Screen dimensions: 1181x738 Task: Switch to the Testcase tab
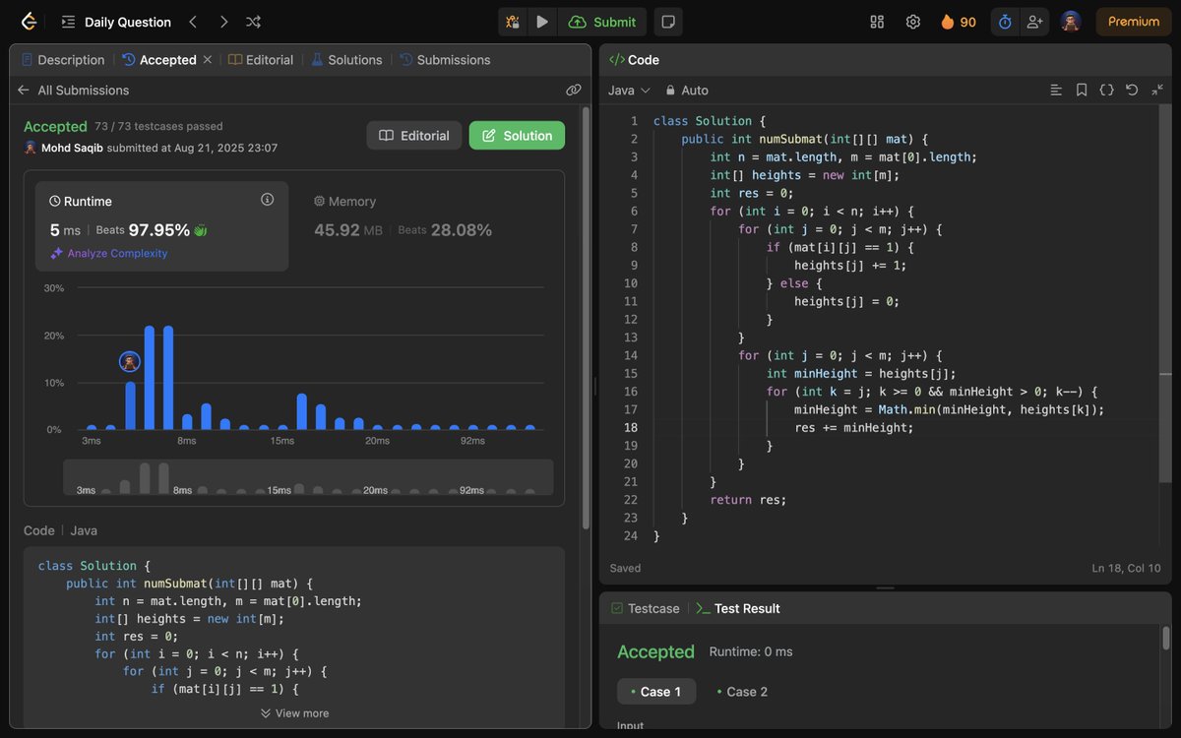point(646,608)
